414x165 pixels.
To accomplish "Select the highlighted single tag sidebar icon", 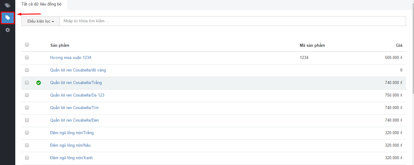I will 8,18.
